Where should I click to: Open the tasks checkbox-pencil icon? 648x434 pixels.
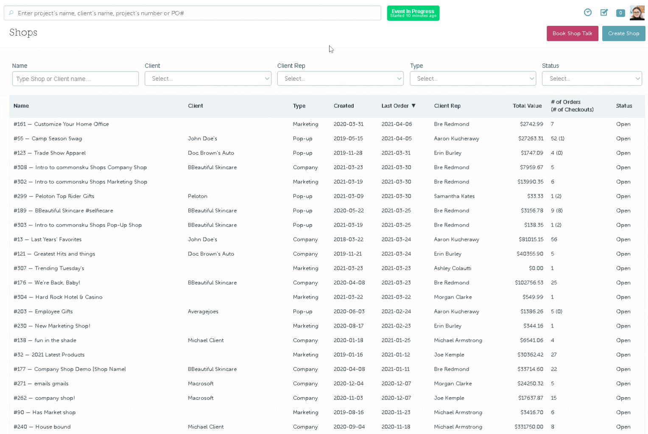(604, 13)
